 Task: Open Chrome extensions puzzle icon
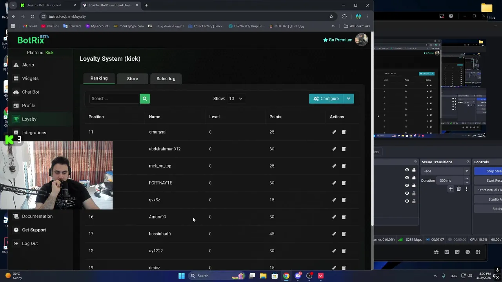[x=344, y=16]
